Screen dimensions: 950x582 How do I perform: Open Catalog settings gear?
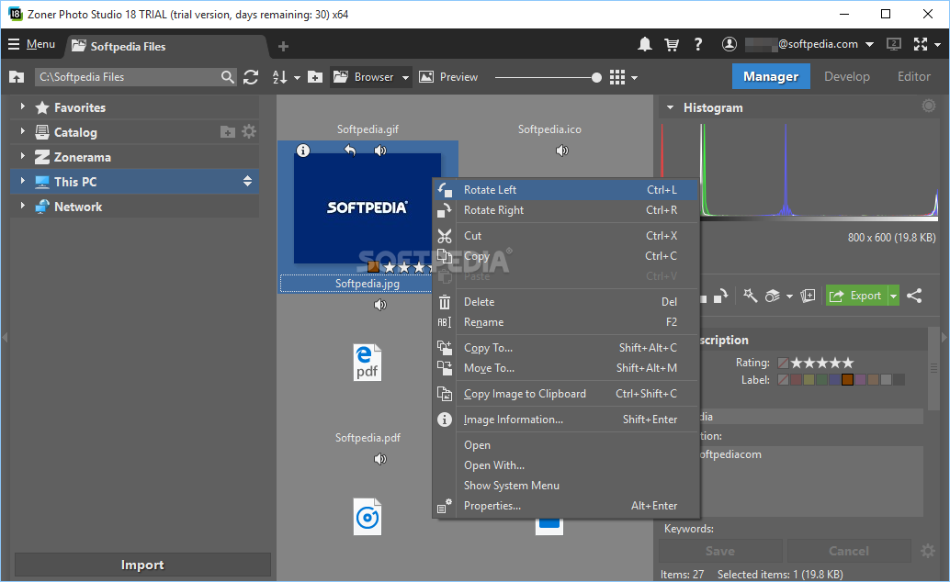(x=249, y=131)
